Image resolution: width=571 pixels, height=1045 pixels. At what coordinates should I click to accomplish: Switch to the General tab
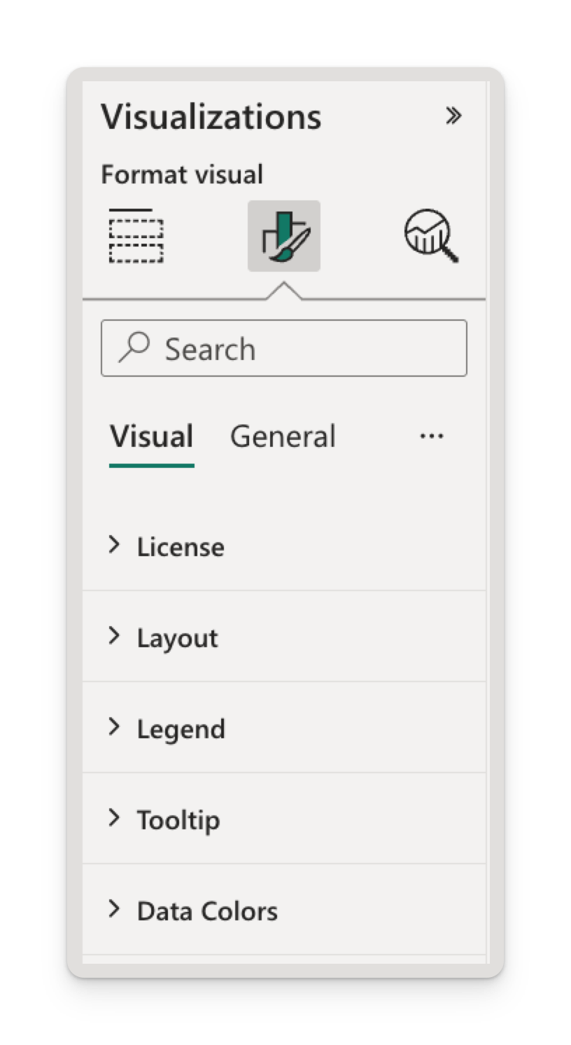click(283, 436)
